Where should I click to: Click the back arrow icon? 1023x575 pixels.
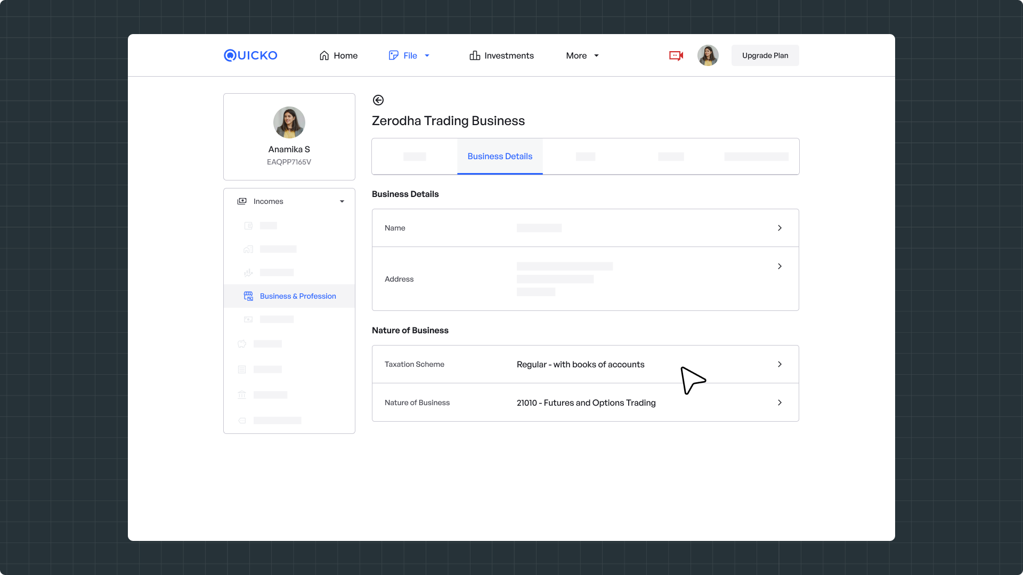pos(378,100)
